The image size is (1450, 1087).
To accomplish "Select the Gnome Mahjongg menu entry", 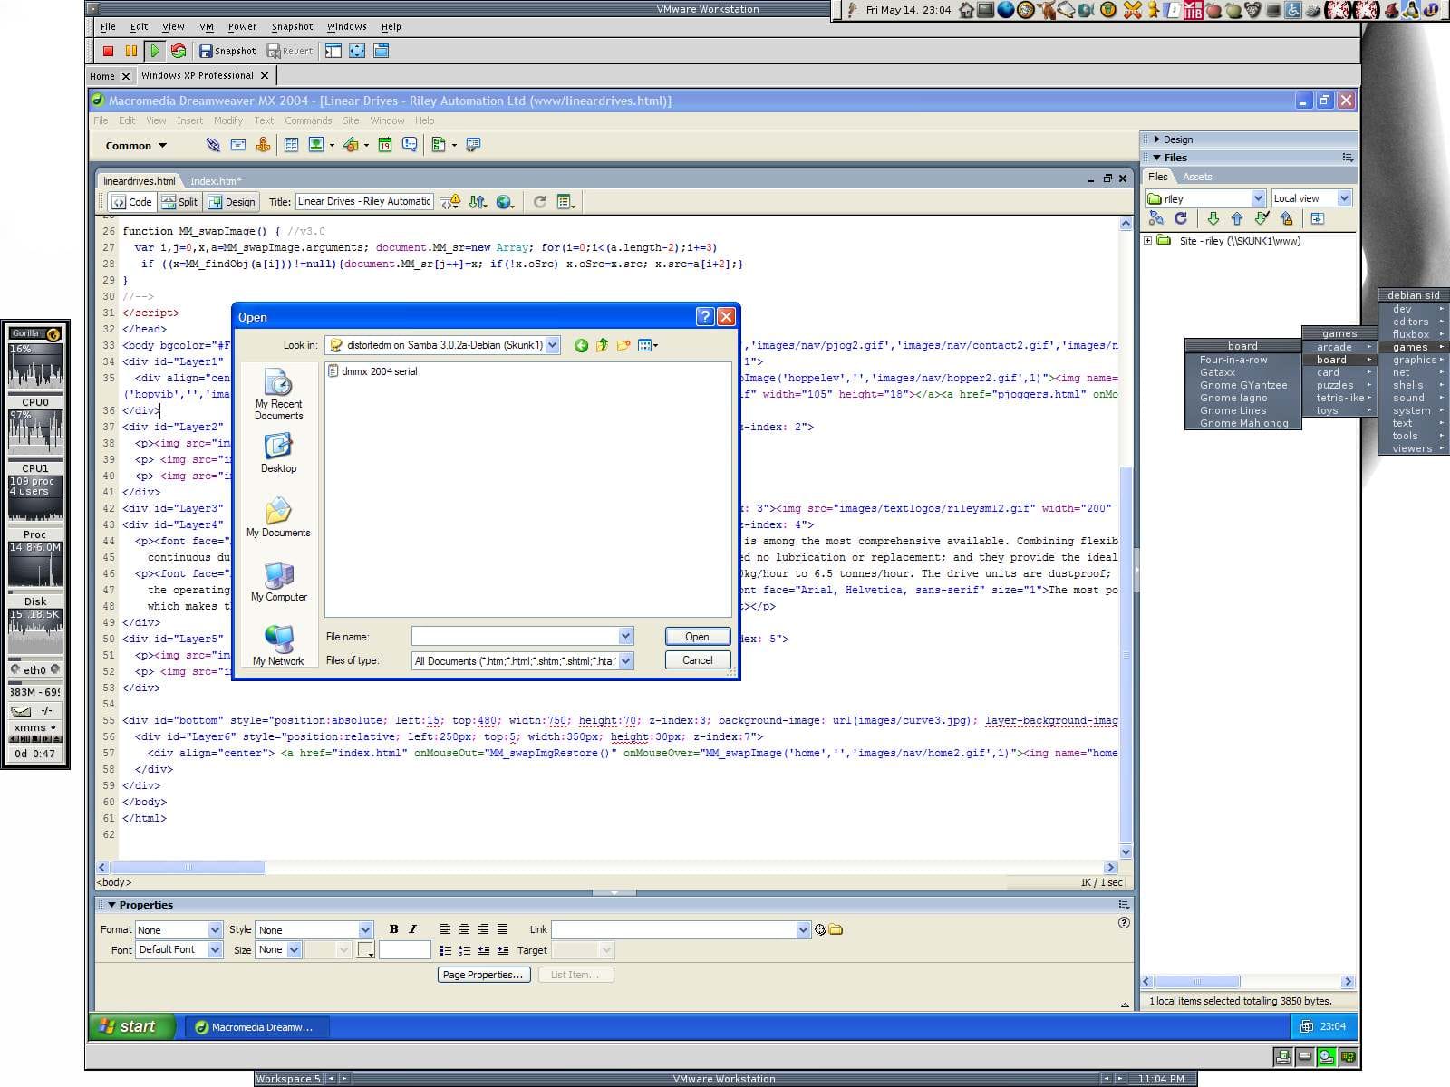I will (x=1243, y=423).
